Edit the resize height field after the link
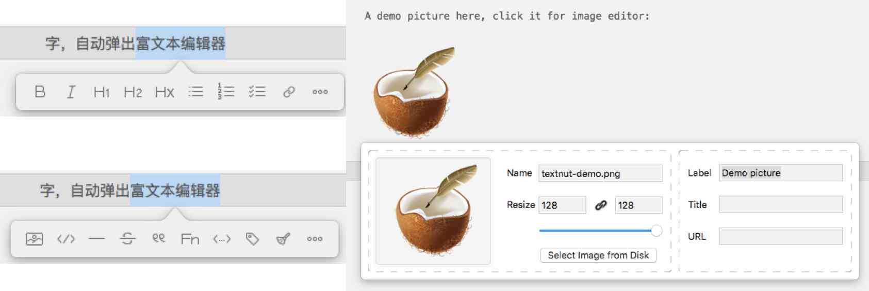The image size is (869, 291). click(x=638, y=205)
